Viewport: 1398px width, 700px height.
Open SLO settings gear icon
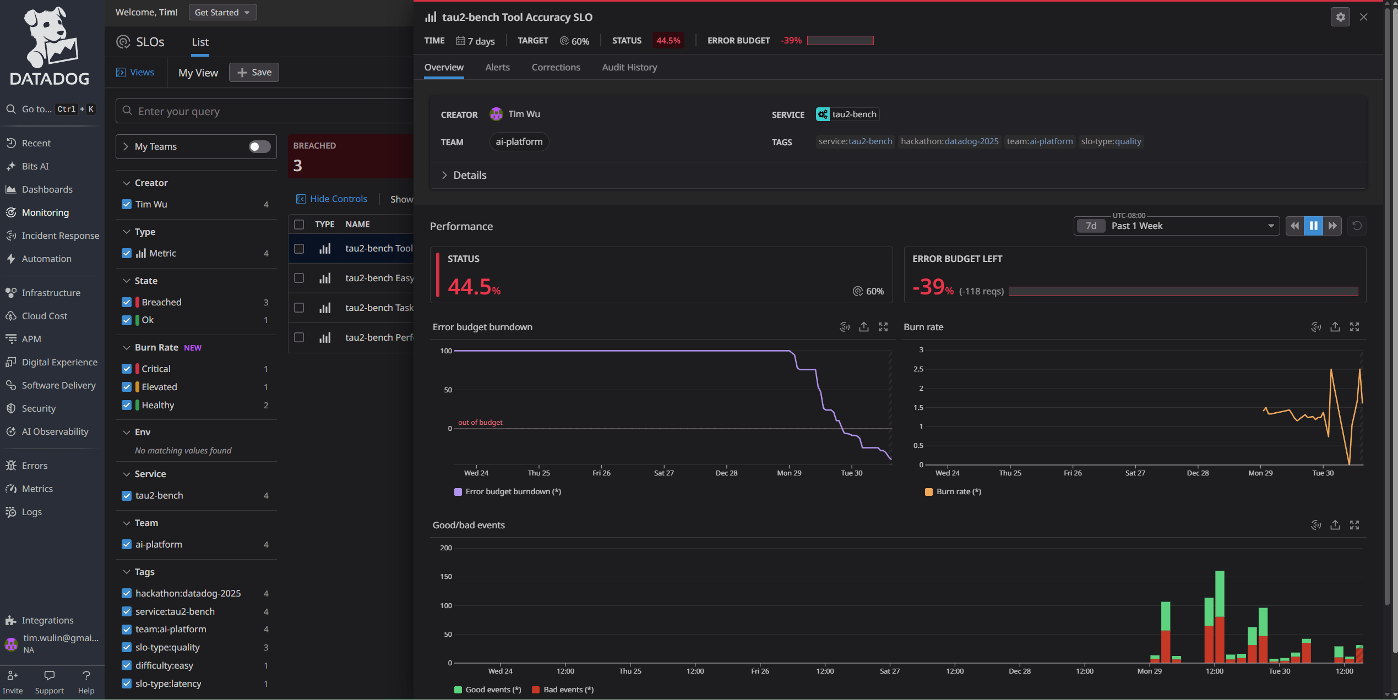pos(1340,17)
